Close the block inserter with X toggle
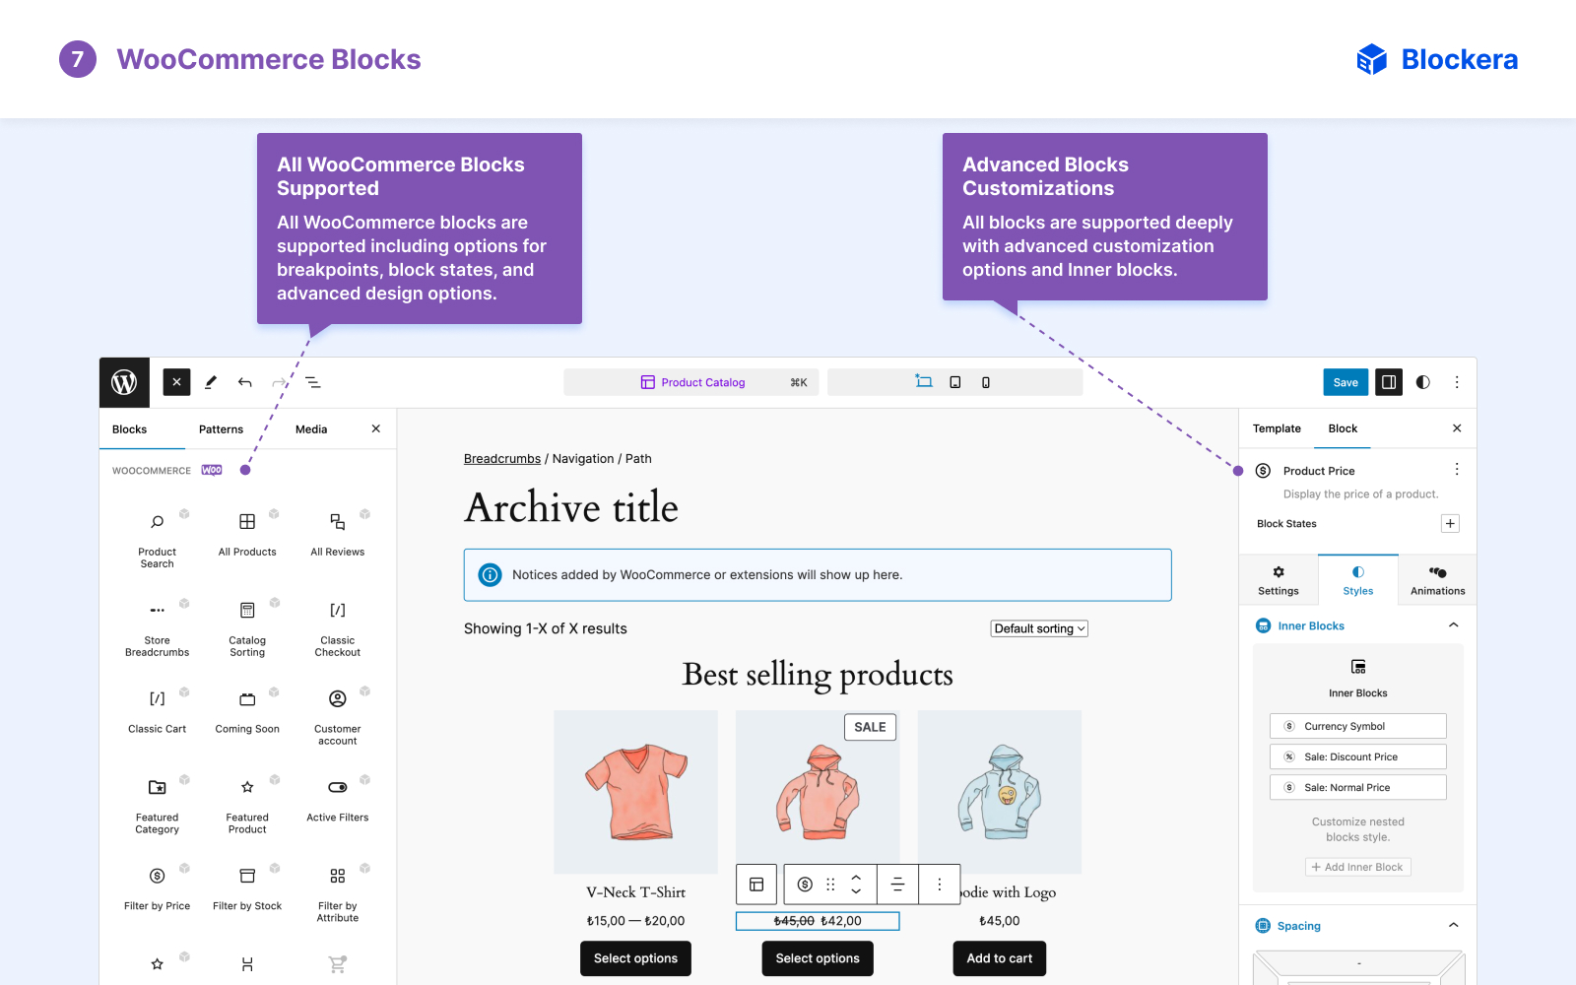This screenshot has width=1576, height=985. click(176, 382)
